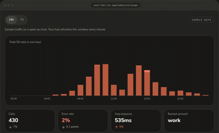The height and width of the screenshot is (133, 219).
Task: Click the 16:00 axis label
Action: 147,98
